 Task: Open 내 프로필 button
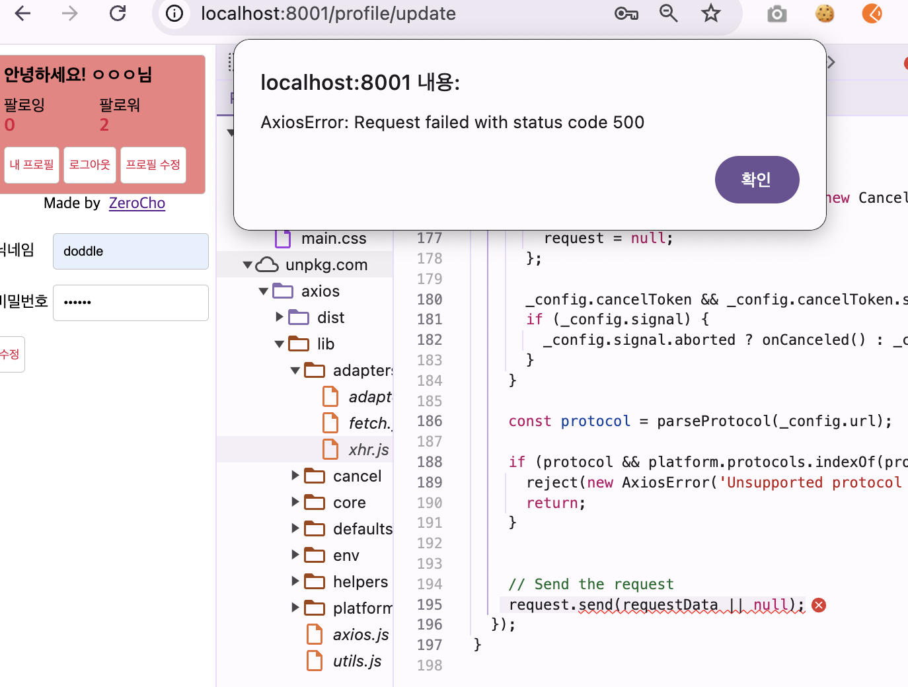pyautogui.click(x=32, y=165)
